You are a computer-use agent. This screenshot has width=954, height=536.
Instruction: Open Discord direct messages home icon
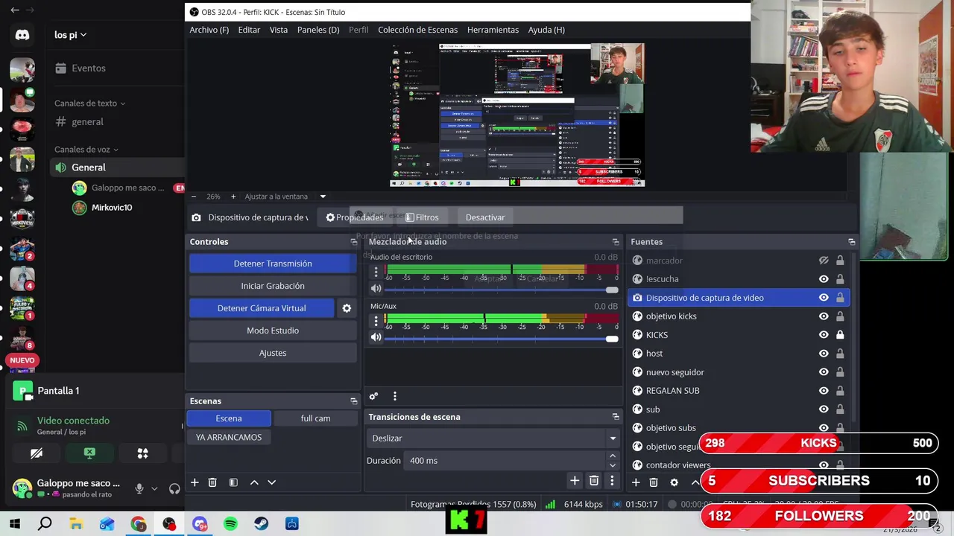22,35
